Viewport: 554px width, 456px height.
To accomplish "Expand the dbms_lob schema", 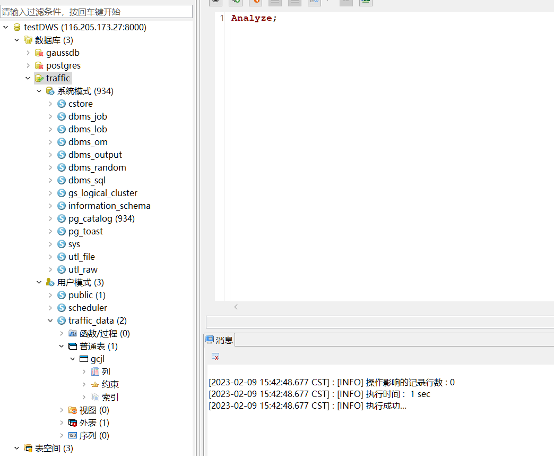I will (x=50, y=129).
